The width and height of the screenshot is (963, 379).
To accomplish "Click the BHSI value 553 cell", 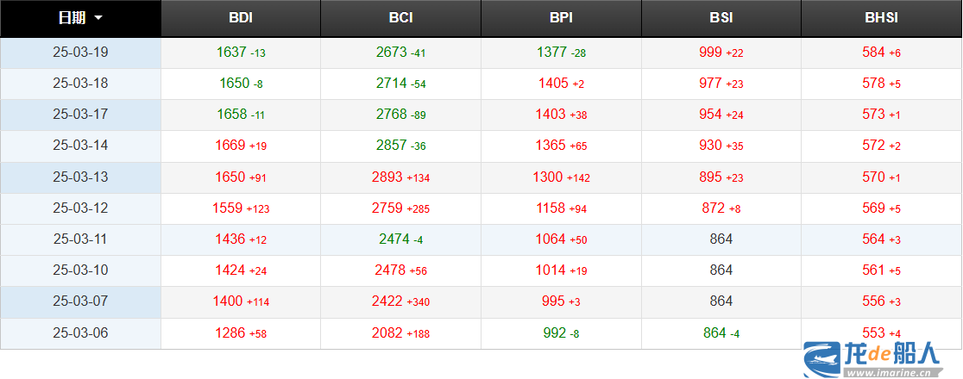I will point(881,333).
